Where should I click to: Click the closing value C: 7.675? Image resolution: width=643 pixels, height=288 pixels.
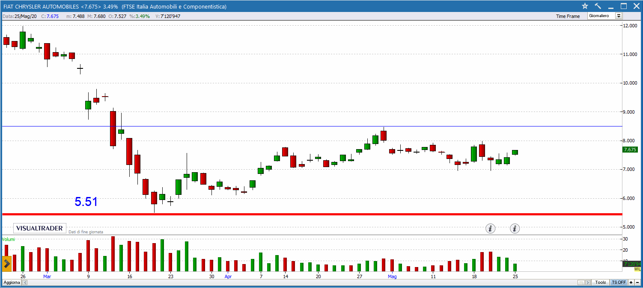(50, 16)
